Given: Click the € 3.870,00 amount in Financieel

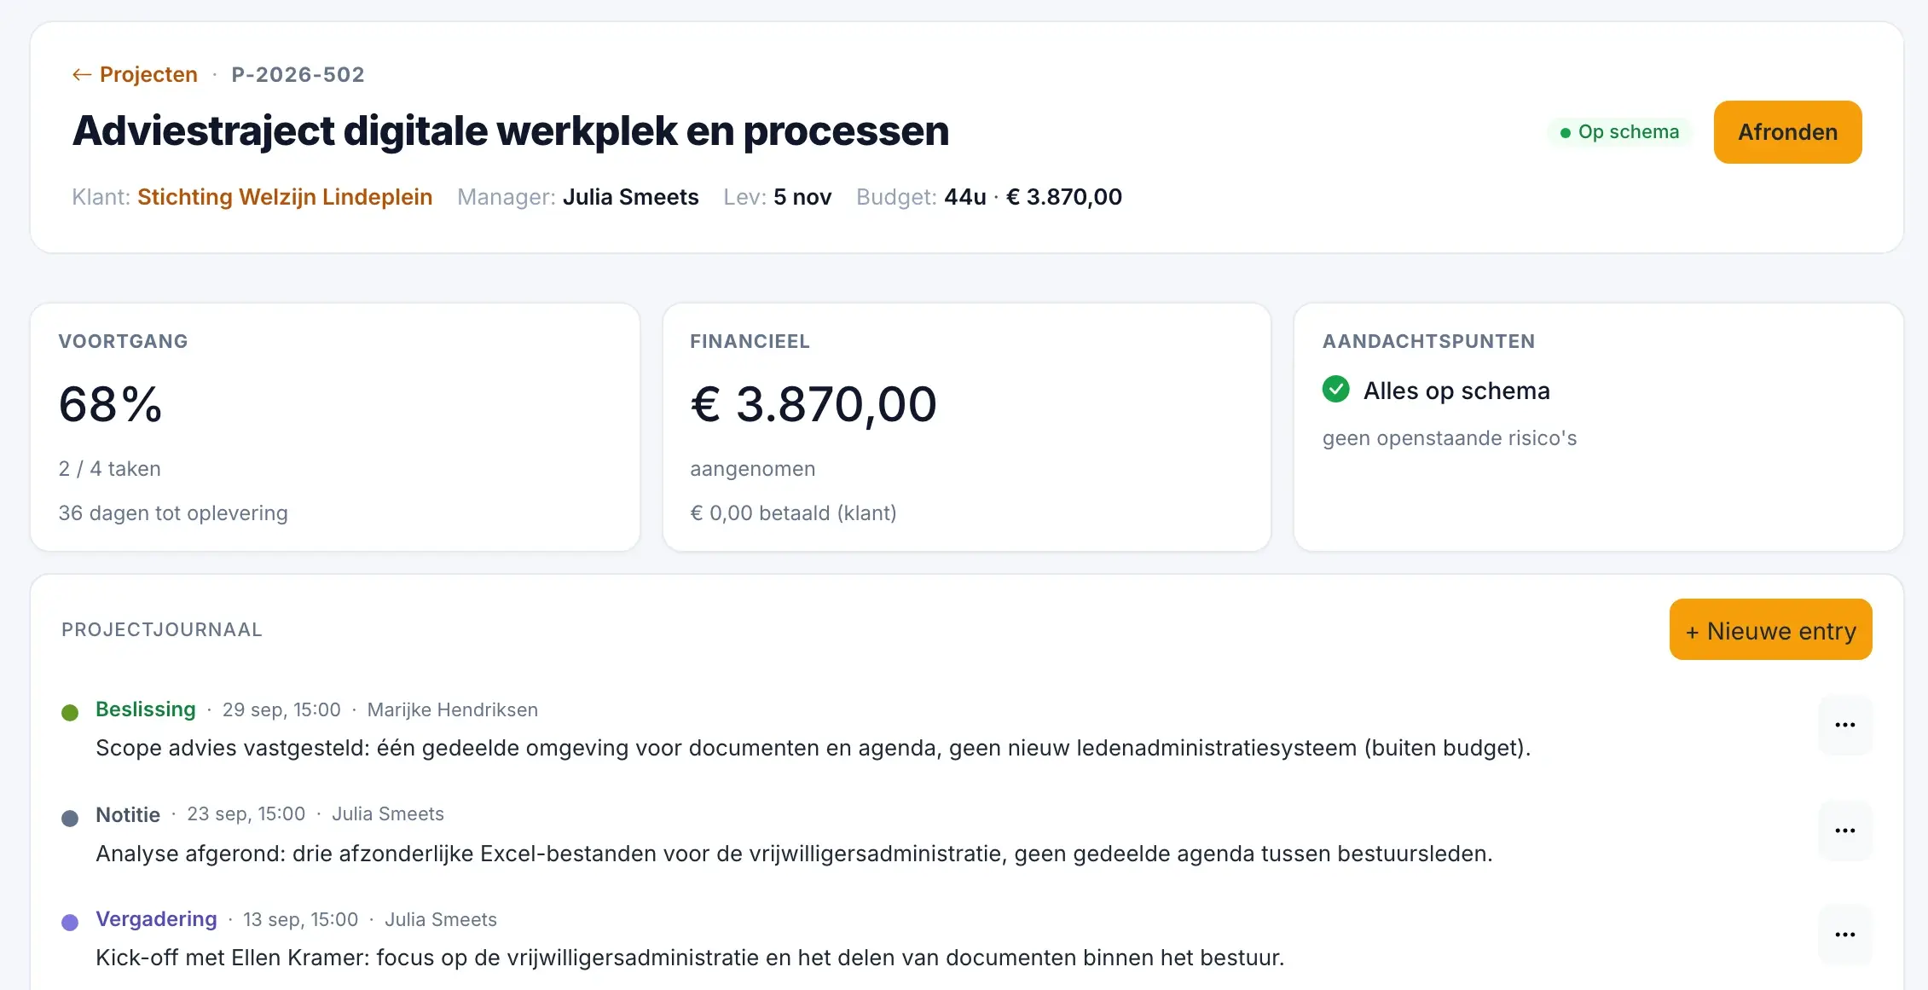Looking at the screenshot, I should 813,404.
